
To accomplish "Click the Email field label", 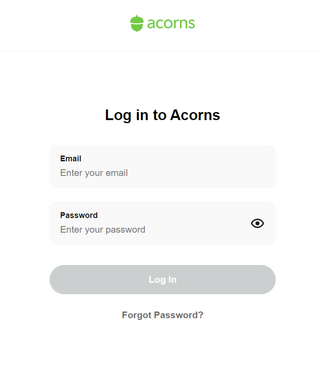I will (70, 159).
